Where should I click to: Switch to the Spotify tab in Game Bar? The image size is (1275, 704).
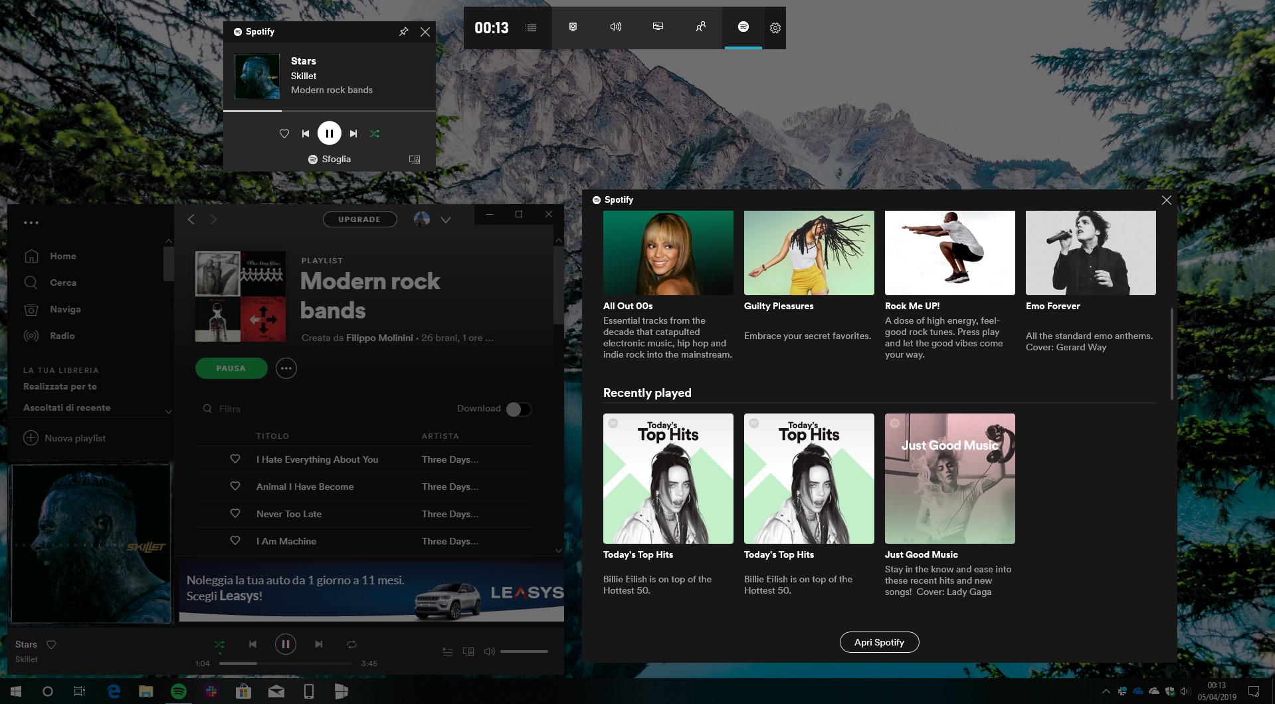coord(742,27)
